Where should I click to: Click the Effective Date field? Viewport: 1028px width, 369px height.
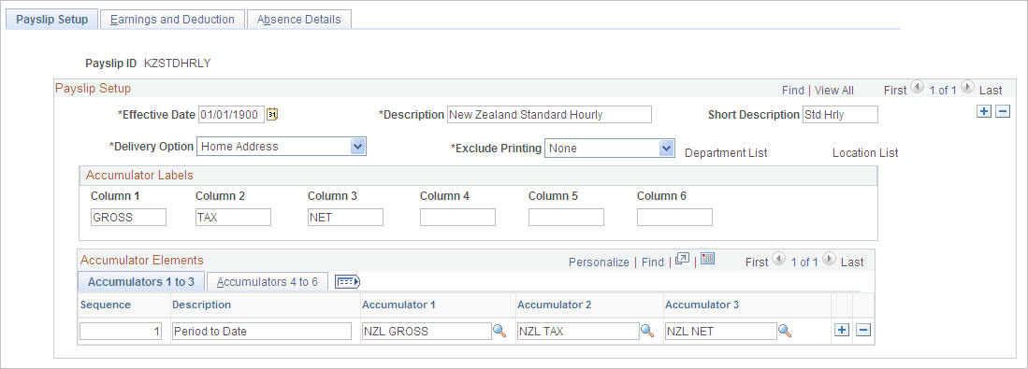click(x=231, y=115)
